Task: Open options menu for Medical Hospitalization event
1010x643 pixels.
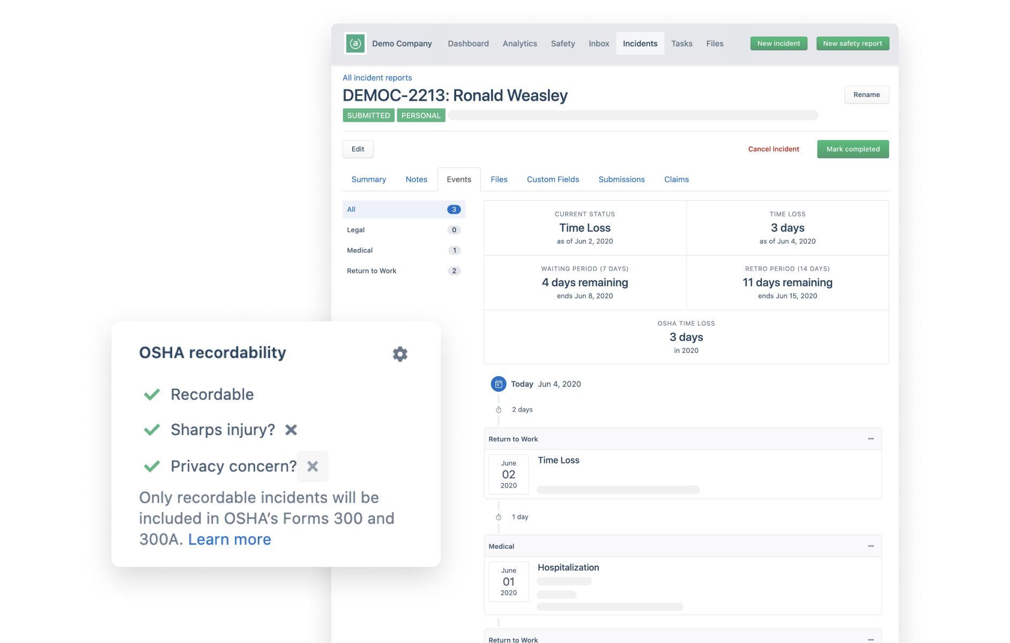Action: pos(871,546)
